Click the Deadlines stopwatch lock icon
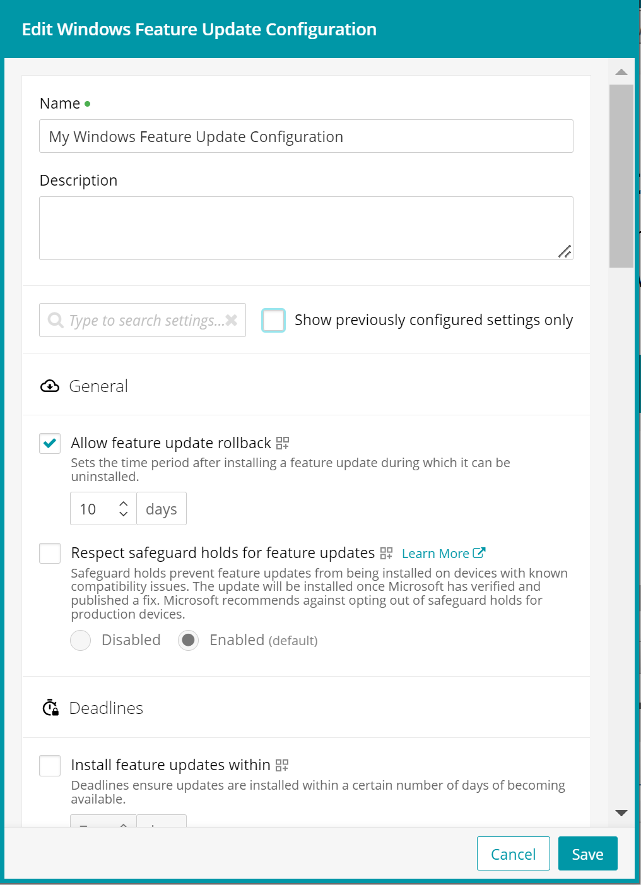This screenshot has width=641, height=885. (x=50, y=708)
